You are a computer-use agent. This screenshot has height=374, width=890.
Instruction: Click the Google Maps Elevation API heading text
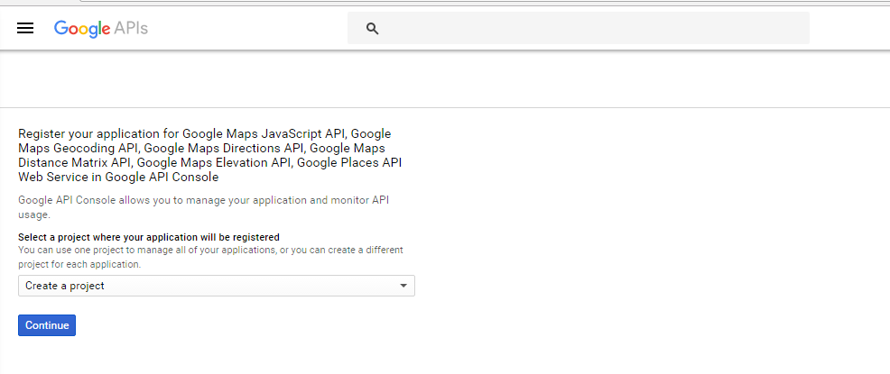click(x=214, y=162)
